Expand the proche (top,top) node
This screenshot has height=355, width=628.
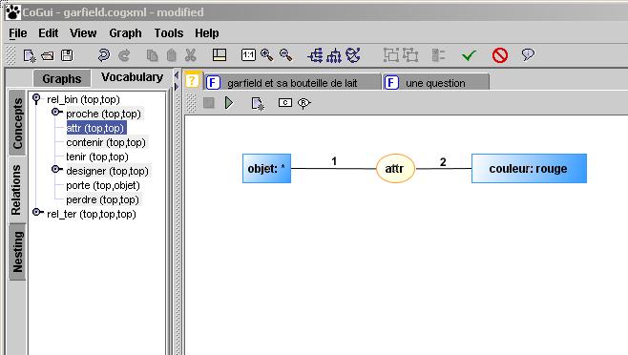[57, 112]
